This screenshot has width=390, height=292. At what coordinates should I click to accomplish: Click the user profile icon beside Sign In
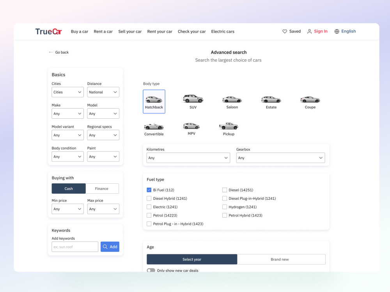pos(309,31)
